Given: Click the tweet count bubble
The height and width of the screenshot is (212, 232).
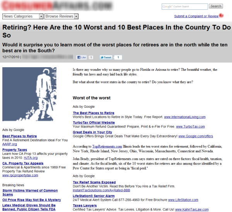Looking at the screenshot, I should (118, 57).
